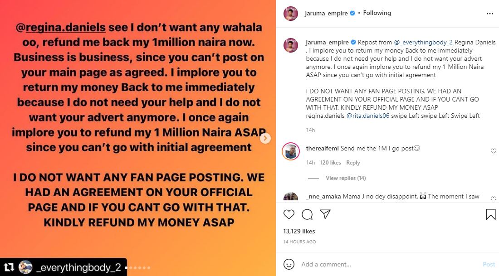The width and height of the screenshot is (499, 276).
Task: Open therealfemi's profile avatar
Action: coord(291,151)
